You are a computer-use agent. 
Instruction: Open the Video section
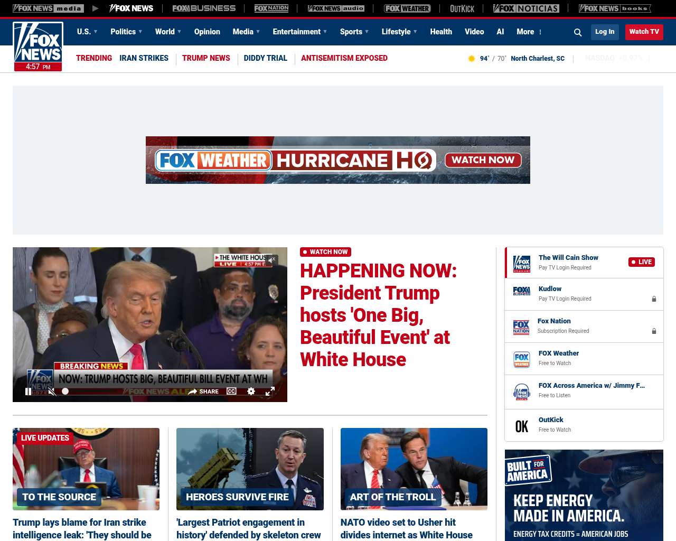[474, 32]
